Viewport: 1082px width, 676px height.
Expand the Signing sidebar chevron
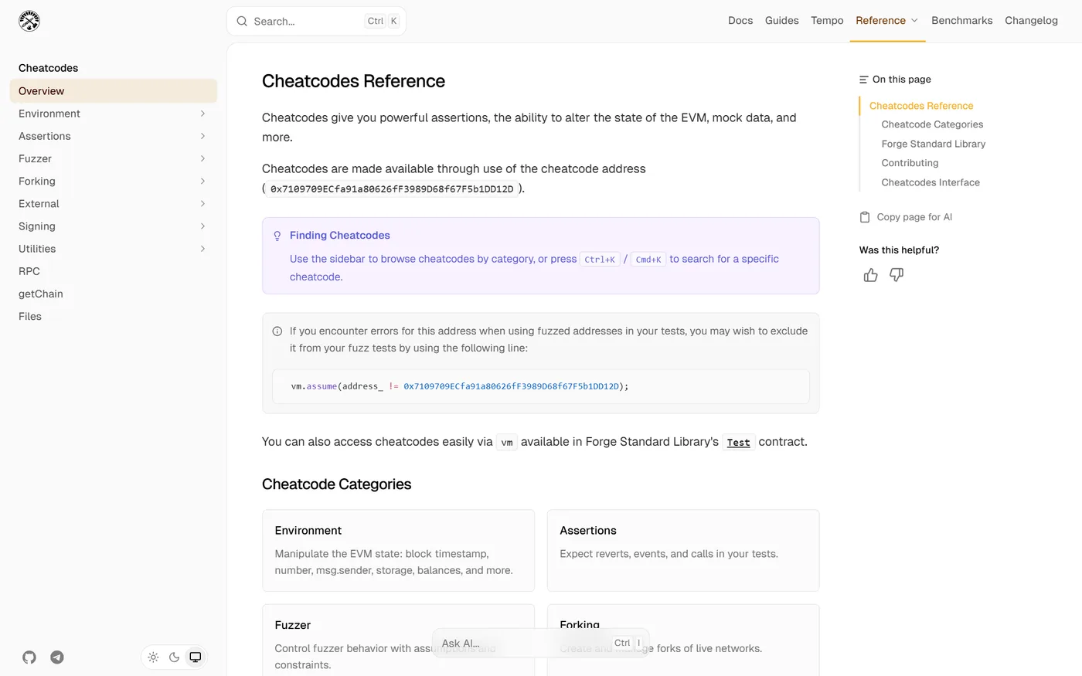pos(202,226)
